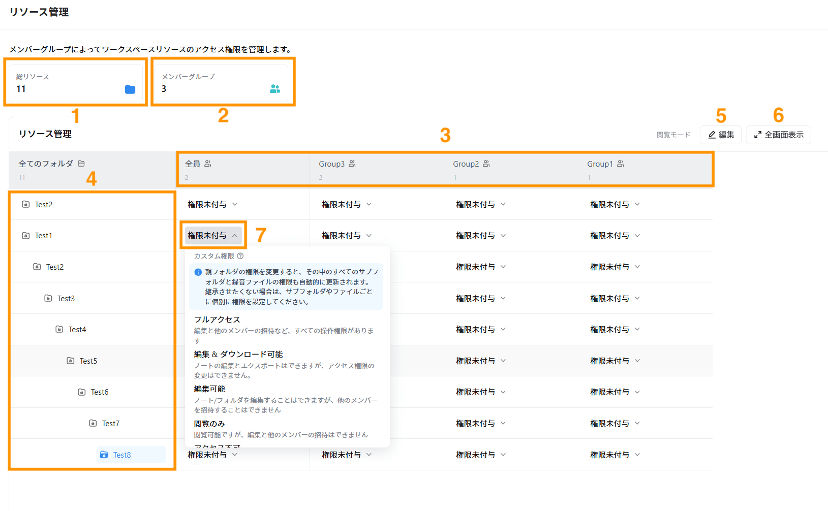The width and height of the screenshot is (828, 511).
Task: Open Group2 permission dropdown for Test1
Action: 481,236
